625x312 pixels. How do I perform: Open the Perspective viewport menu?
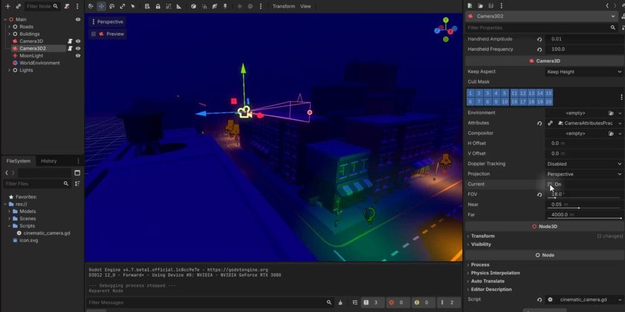click(107, 22)
